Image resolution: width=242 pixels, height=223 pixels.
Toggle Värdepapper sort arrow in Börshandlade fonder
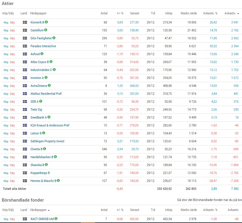(x=49, y=210)
